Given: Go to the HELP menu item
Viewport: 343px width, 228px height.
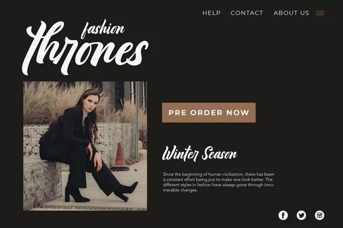Looking at the screenshot, I should point(211,13).
